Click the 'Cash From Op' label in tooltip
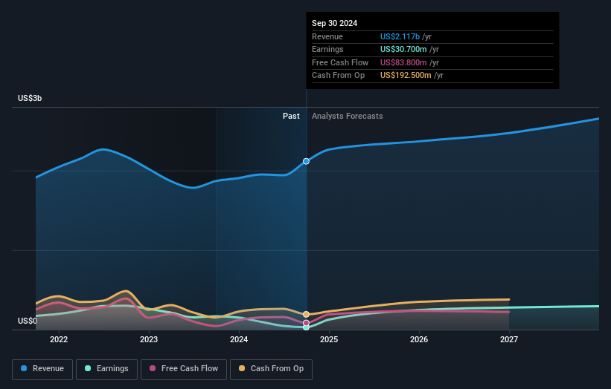The image size is (611, 389). coord(338,76)
